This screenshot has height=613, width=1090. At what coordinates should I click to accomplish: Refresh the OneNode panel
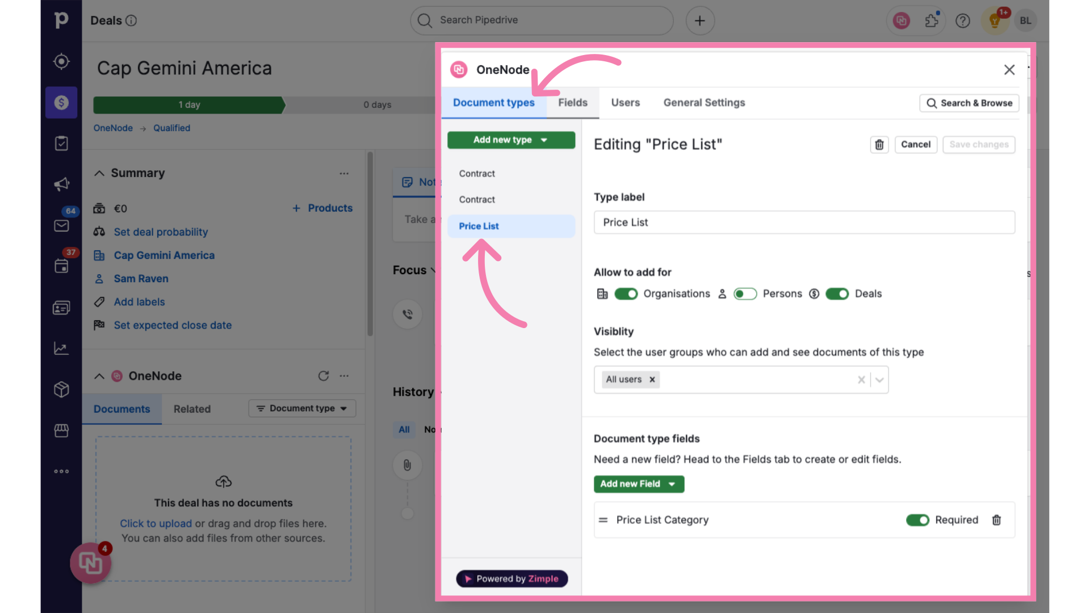[324, 376]
